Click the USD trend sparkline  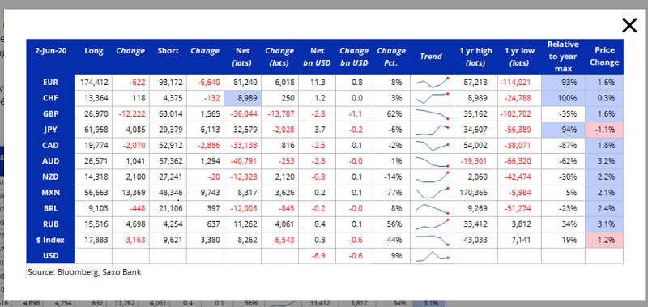point(433,255)
